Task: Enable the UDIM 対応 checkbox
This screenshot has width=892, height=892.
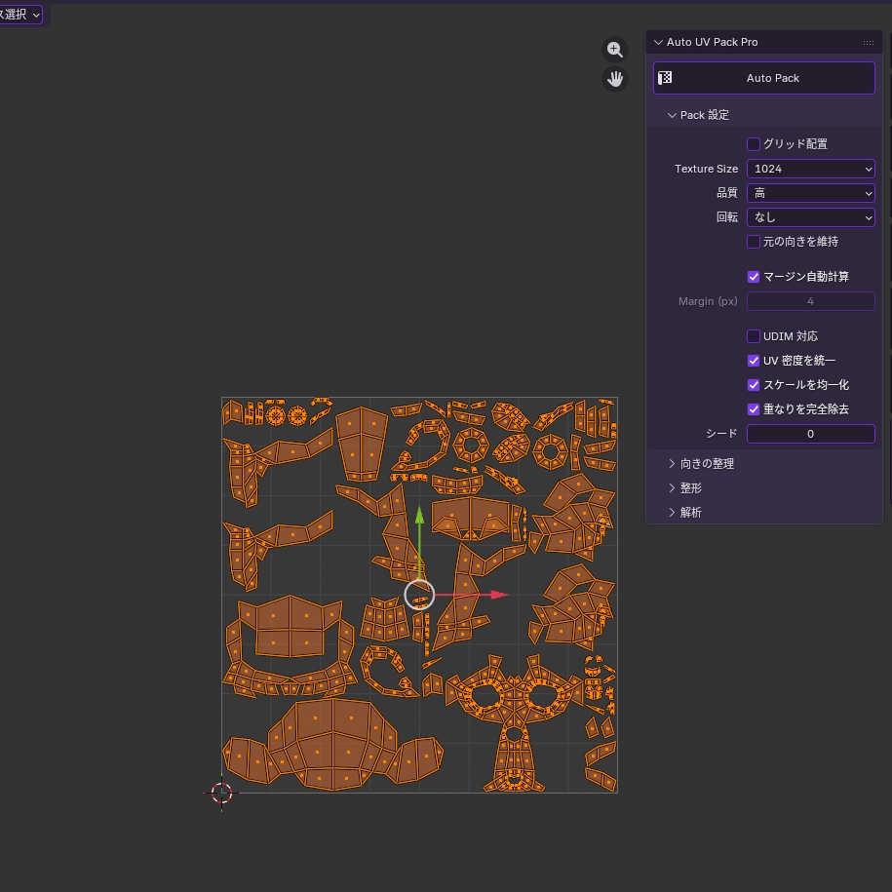Action: coord(754,336)
